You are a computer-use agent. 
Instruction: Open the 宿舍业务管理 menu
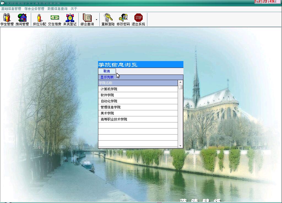coord(34,9)
